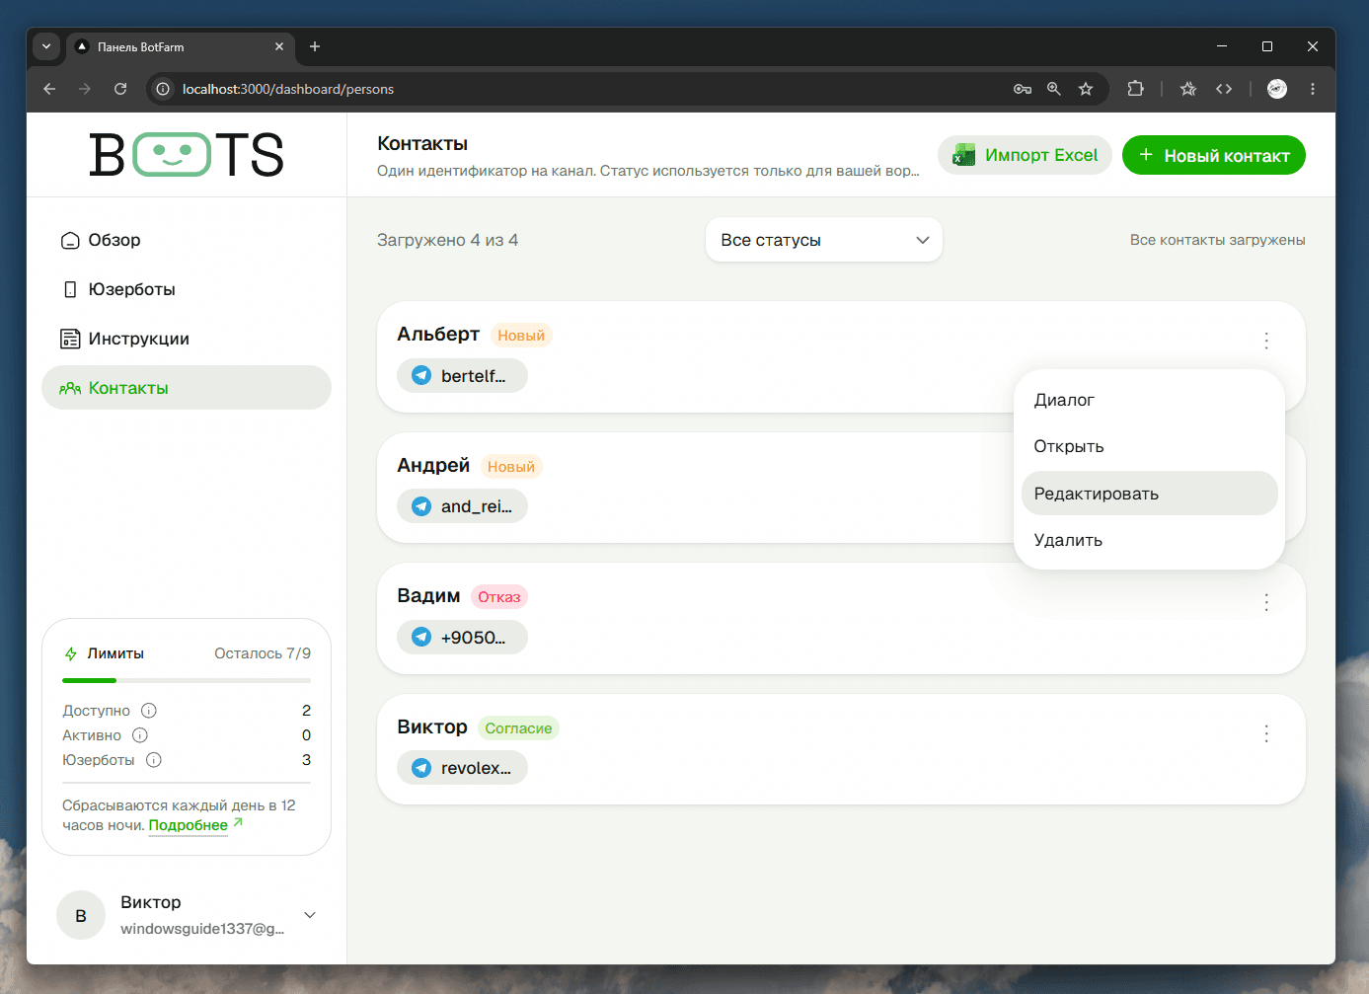Click Андрей's Telegram chip and_rei...

[462, 506]
